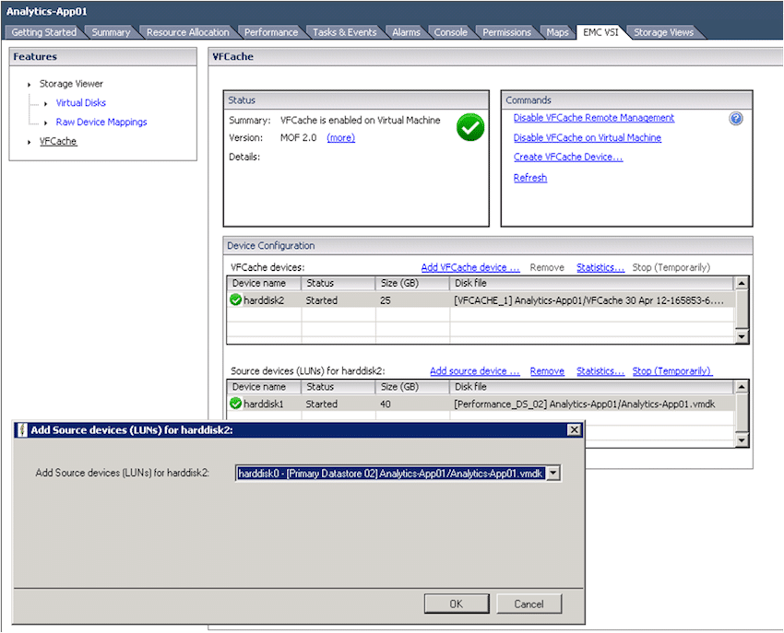Click Remove link for source devices
784x633 pixels.
547,370
